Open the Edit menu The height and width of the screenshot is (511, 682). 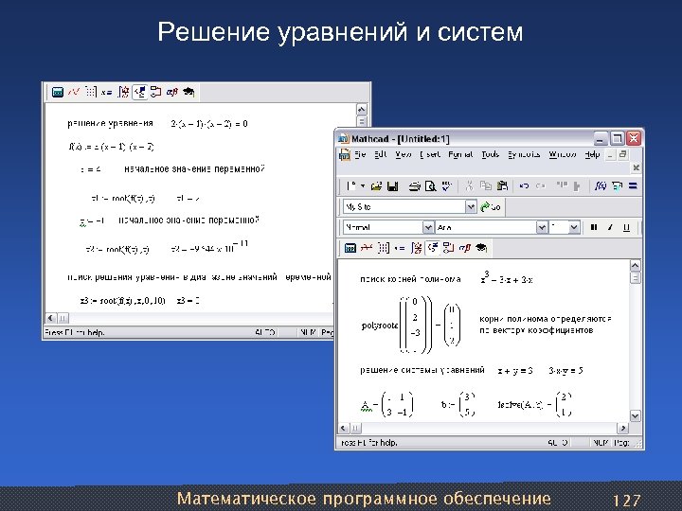click(381, 154)
